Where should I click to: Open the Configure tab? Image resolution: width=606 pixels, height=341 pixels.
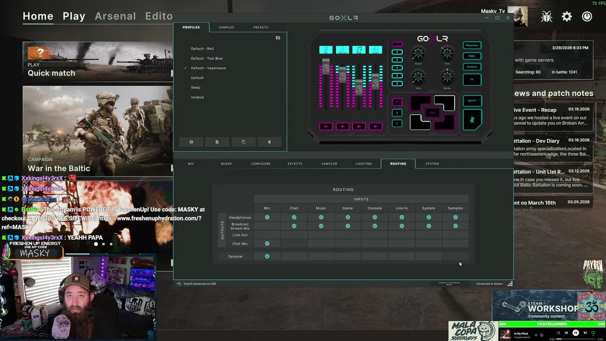click(x=261, y=163)
